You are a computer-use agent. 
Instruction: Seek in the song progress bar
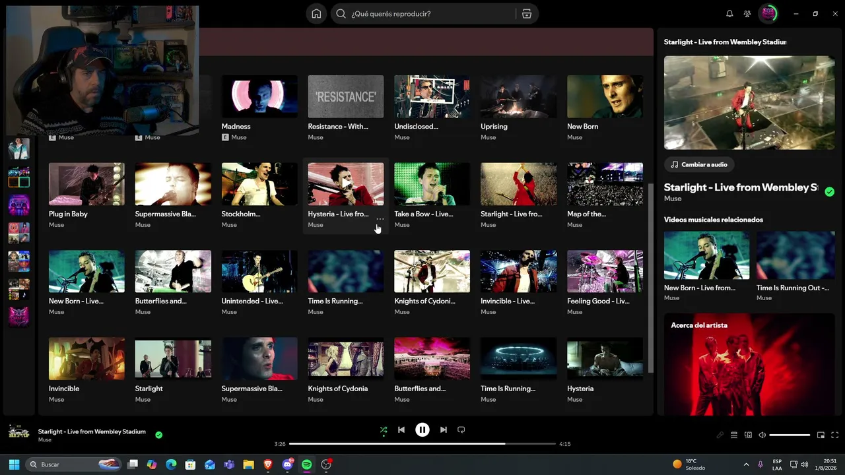(422, 444)
